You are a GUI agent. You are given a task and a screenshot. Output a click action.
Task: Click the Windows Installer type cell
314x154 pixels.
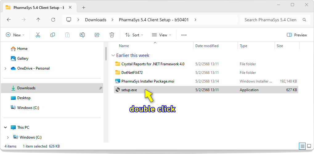(256, 81)
